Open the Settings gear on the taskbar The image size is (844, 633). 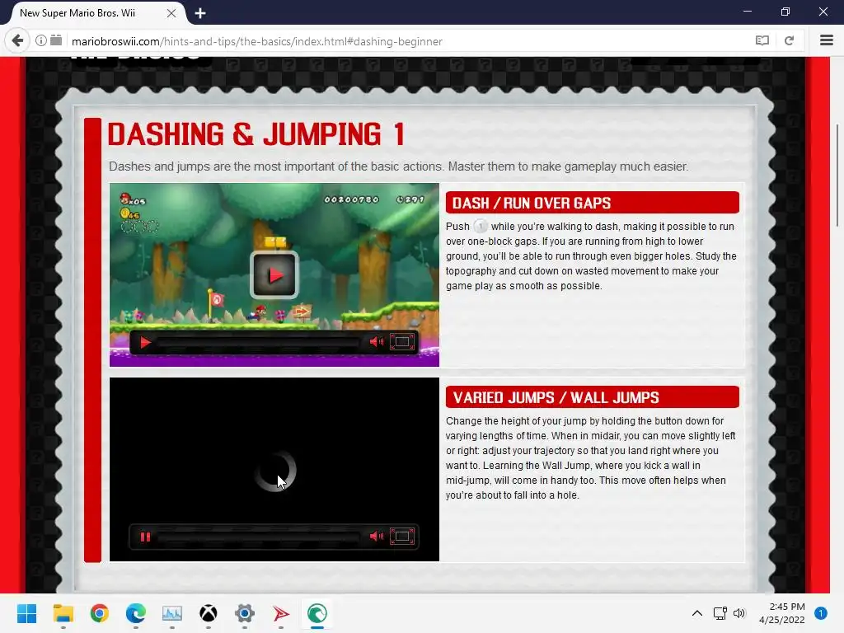244,613
